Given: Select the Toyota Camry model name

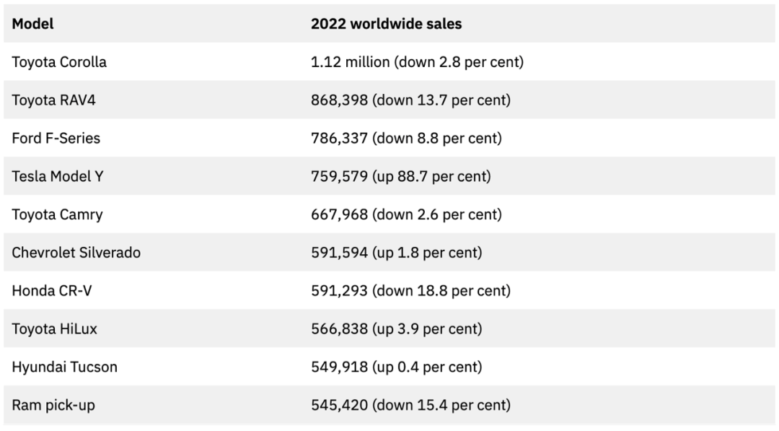Looking at the screenshot, I should (57, 214).
